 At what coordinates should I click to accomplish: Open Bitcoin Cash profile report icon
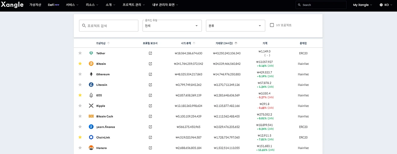pyautogui.click(x=150, y=116)
